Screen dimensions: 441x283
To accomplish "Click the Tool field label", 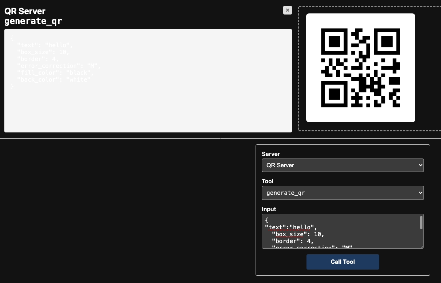I will pyautogui.click(x=268, y=181).
